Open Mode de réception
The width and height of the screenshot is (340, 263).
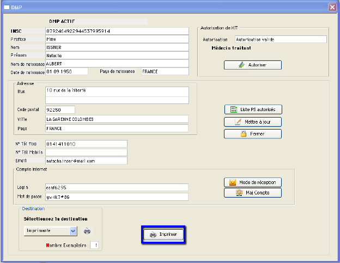pyautogui.click(x=253, y=182)
